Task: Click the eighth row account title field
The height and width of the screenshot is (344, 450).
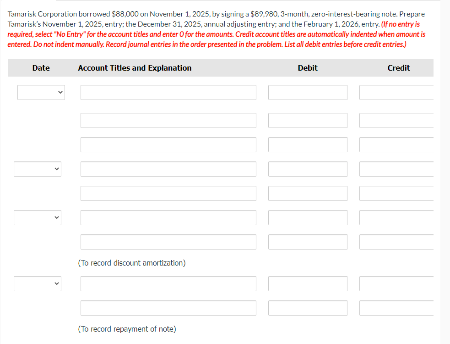Action: [168, 283]
